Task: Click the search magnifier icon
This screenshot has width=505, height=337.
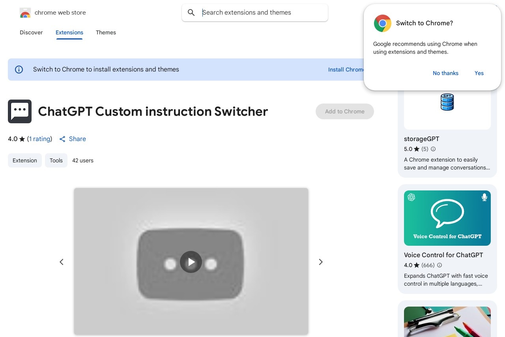Action: click(x=191, y=13)
